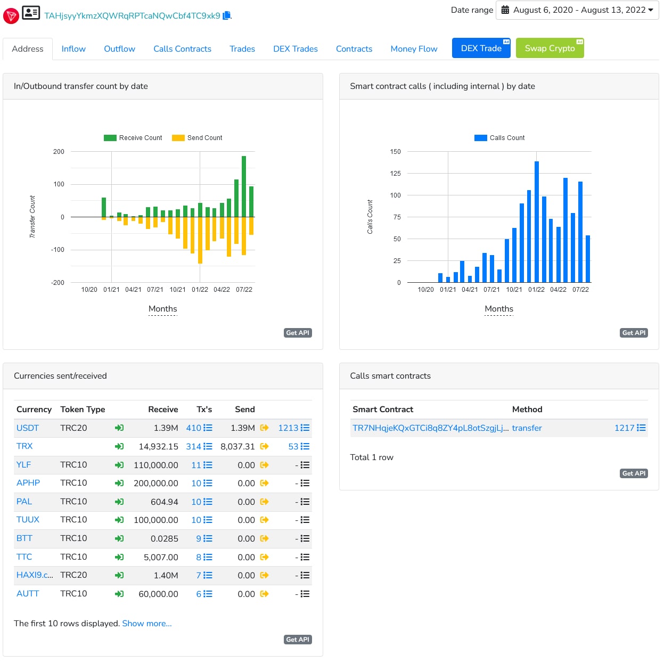The width and height of the screenshot is (664, 663).
Task: Open transfer method calls list icon
Action: coord(641,428)
